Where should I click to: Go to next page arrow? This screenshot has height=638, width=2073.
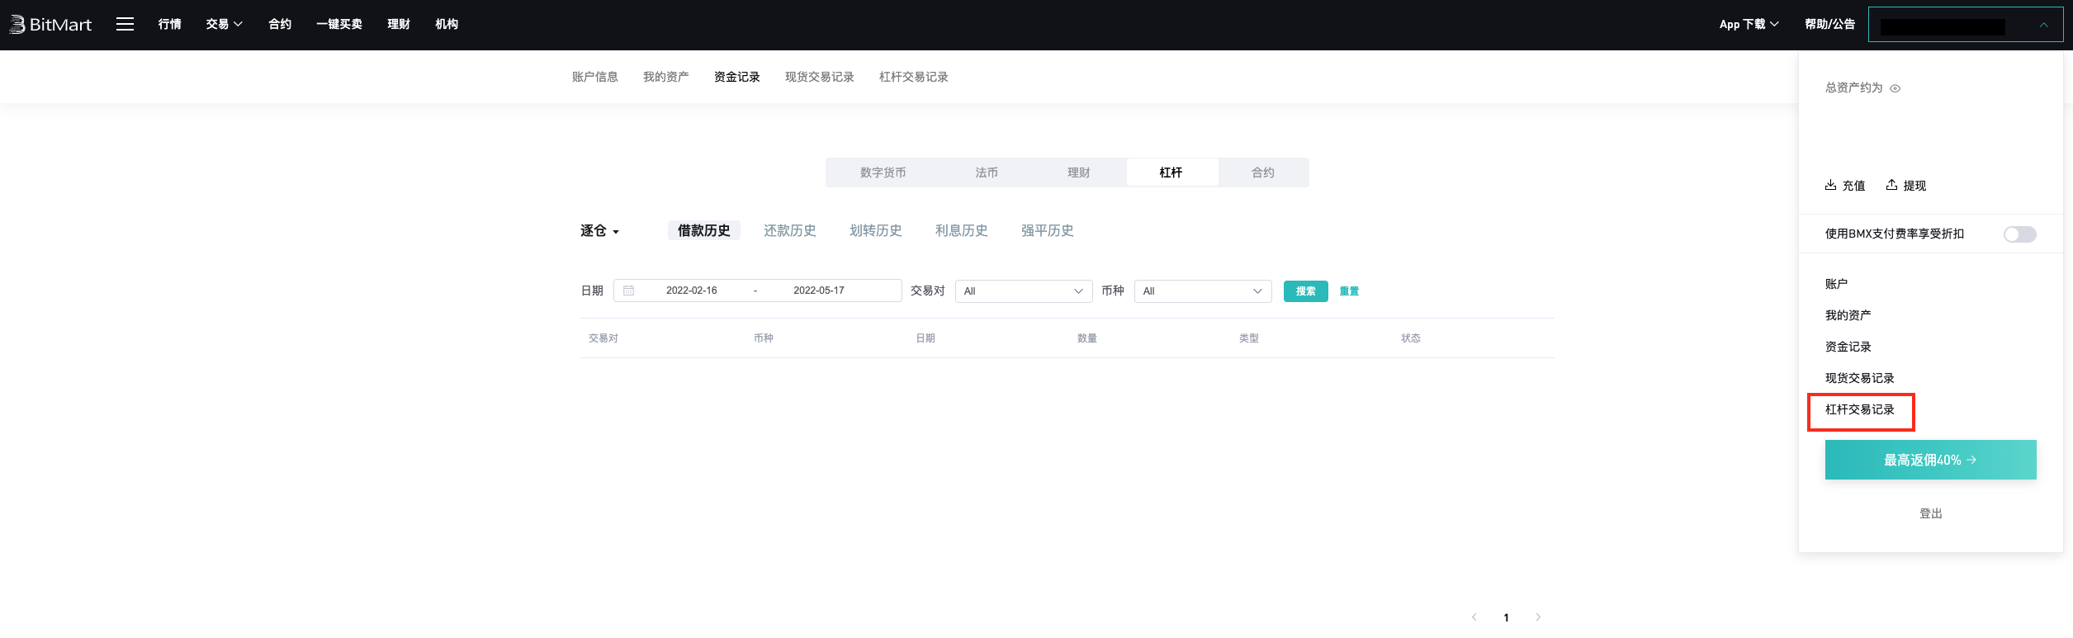tap(1538, 617)
